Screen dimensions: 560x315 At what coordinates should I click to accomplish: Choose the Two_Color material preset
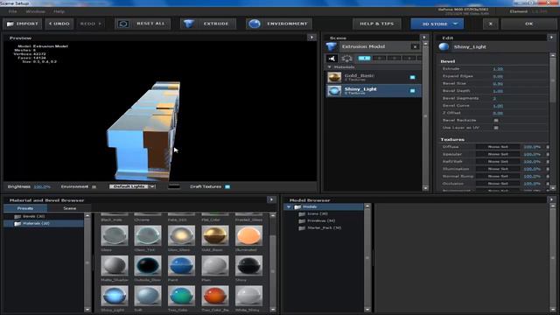[181, 296]
